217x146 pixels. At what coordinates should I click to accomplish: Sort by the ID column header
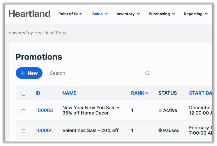(38, 93)
